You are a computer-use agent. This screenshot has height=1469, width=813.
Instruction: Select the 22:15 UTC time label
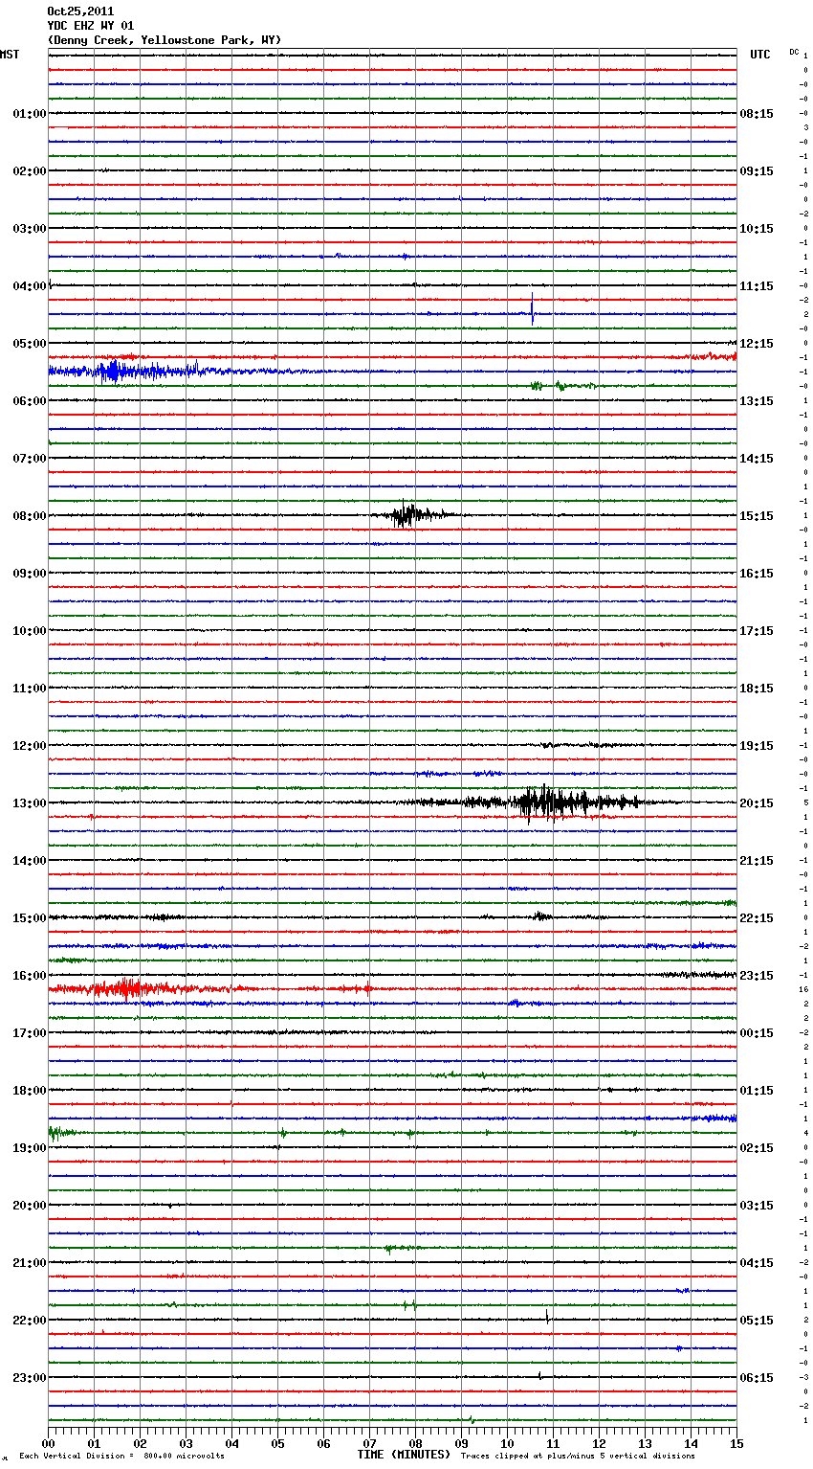coord(757,918)
